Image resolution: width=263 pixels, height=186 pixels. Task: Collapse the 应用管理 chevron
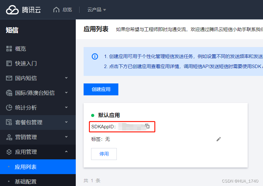point(66,151)
